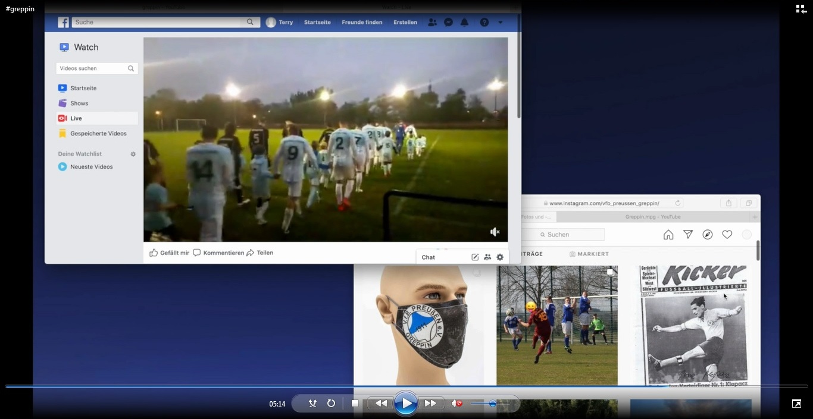Open the Facebook help question mark icon
The height and width of the screenshot is (419, 813).
484,22
